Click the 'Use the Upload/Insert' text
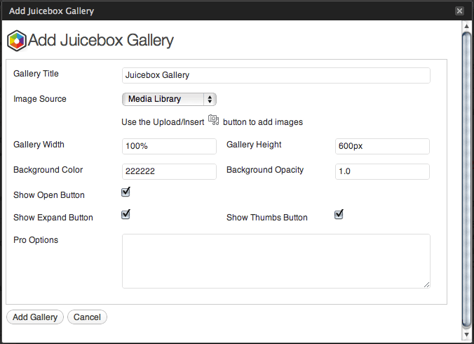The width and height of the screenshot is (474, 344). click(163, 122)
